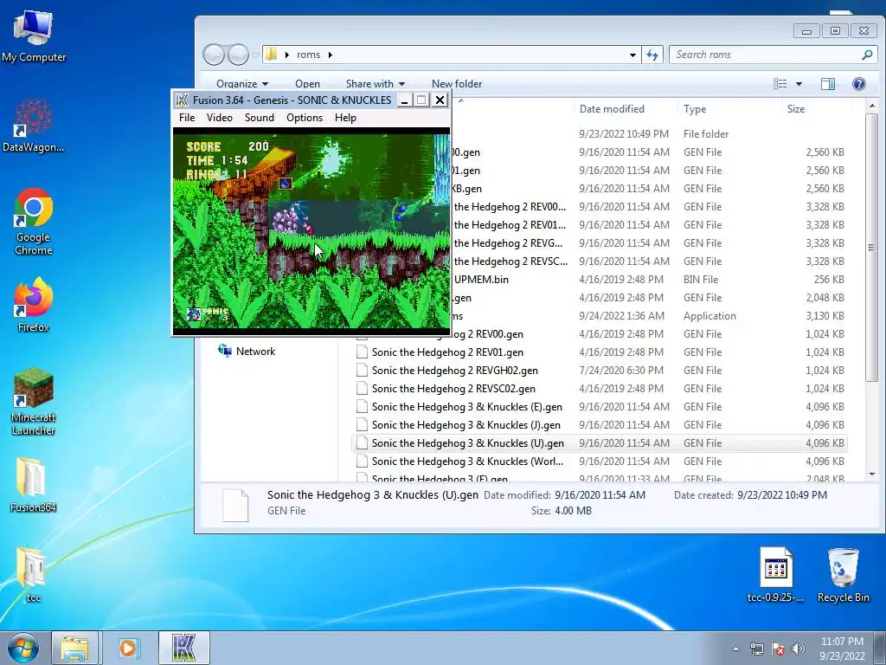Select the UPMEM.bin file row
The height and width of the screenshot is (665, 886).
[x=649, y=280]
